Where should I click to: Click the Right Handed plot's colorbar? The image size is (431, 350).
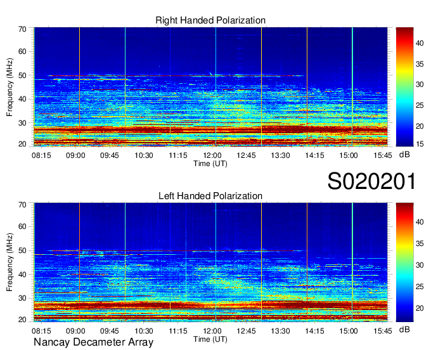click(x=404, y=87)
